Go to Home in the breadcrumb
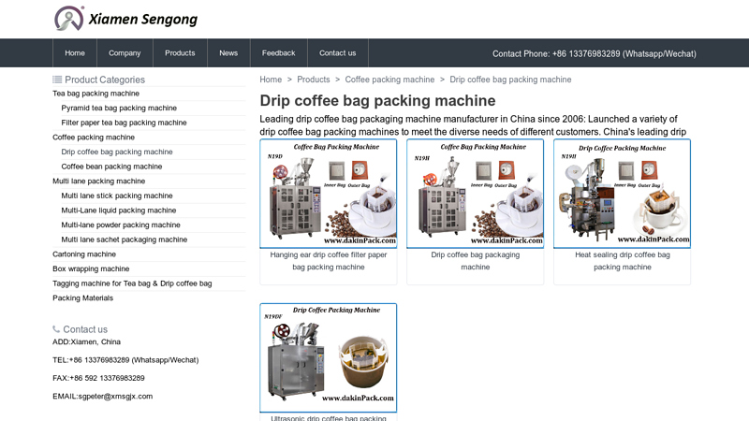This screenshot has width=749, height=421. tap(271, 80)
